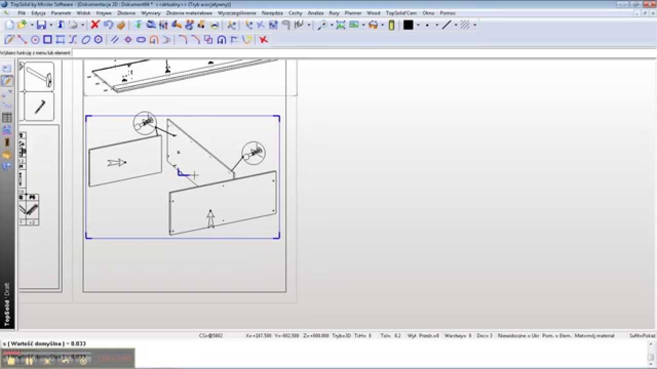The image size is (657, 369).
Task: Click the Print icon in toolbar
Action: pos(73,25)
